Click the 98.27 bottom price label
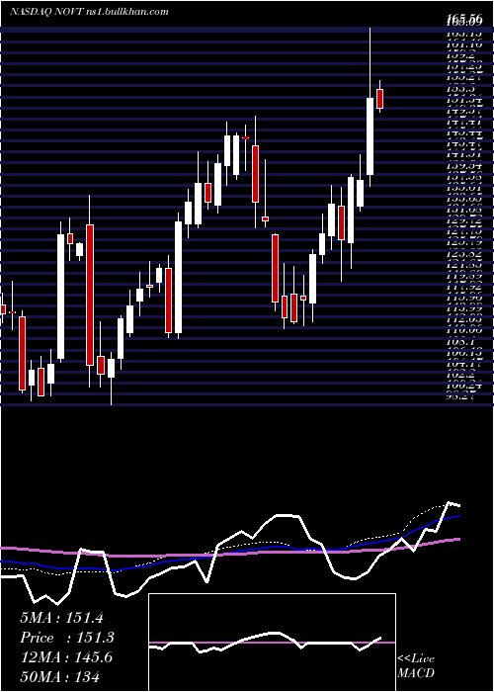This screenshot has width=494, height=692. coord(461,396)
